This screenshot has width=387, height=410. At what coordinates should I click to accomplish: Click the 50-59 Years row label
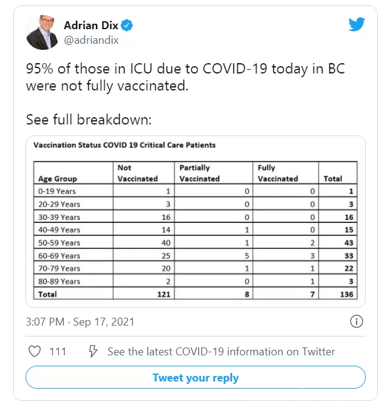[59, 242]
